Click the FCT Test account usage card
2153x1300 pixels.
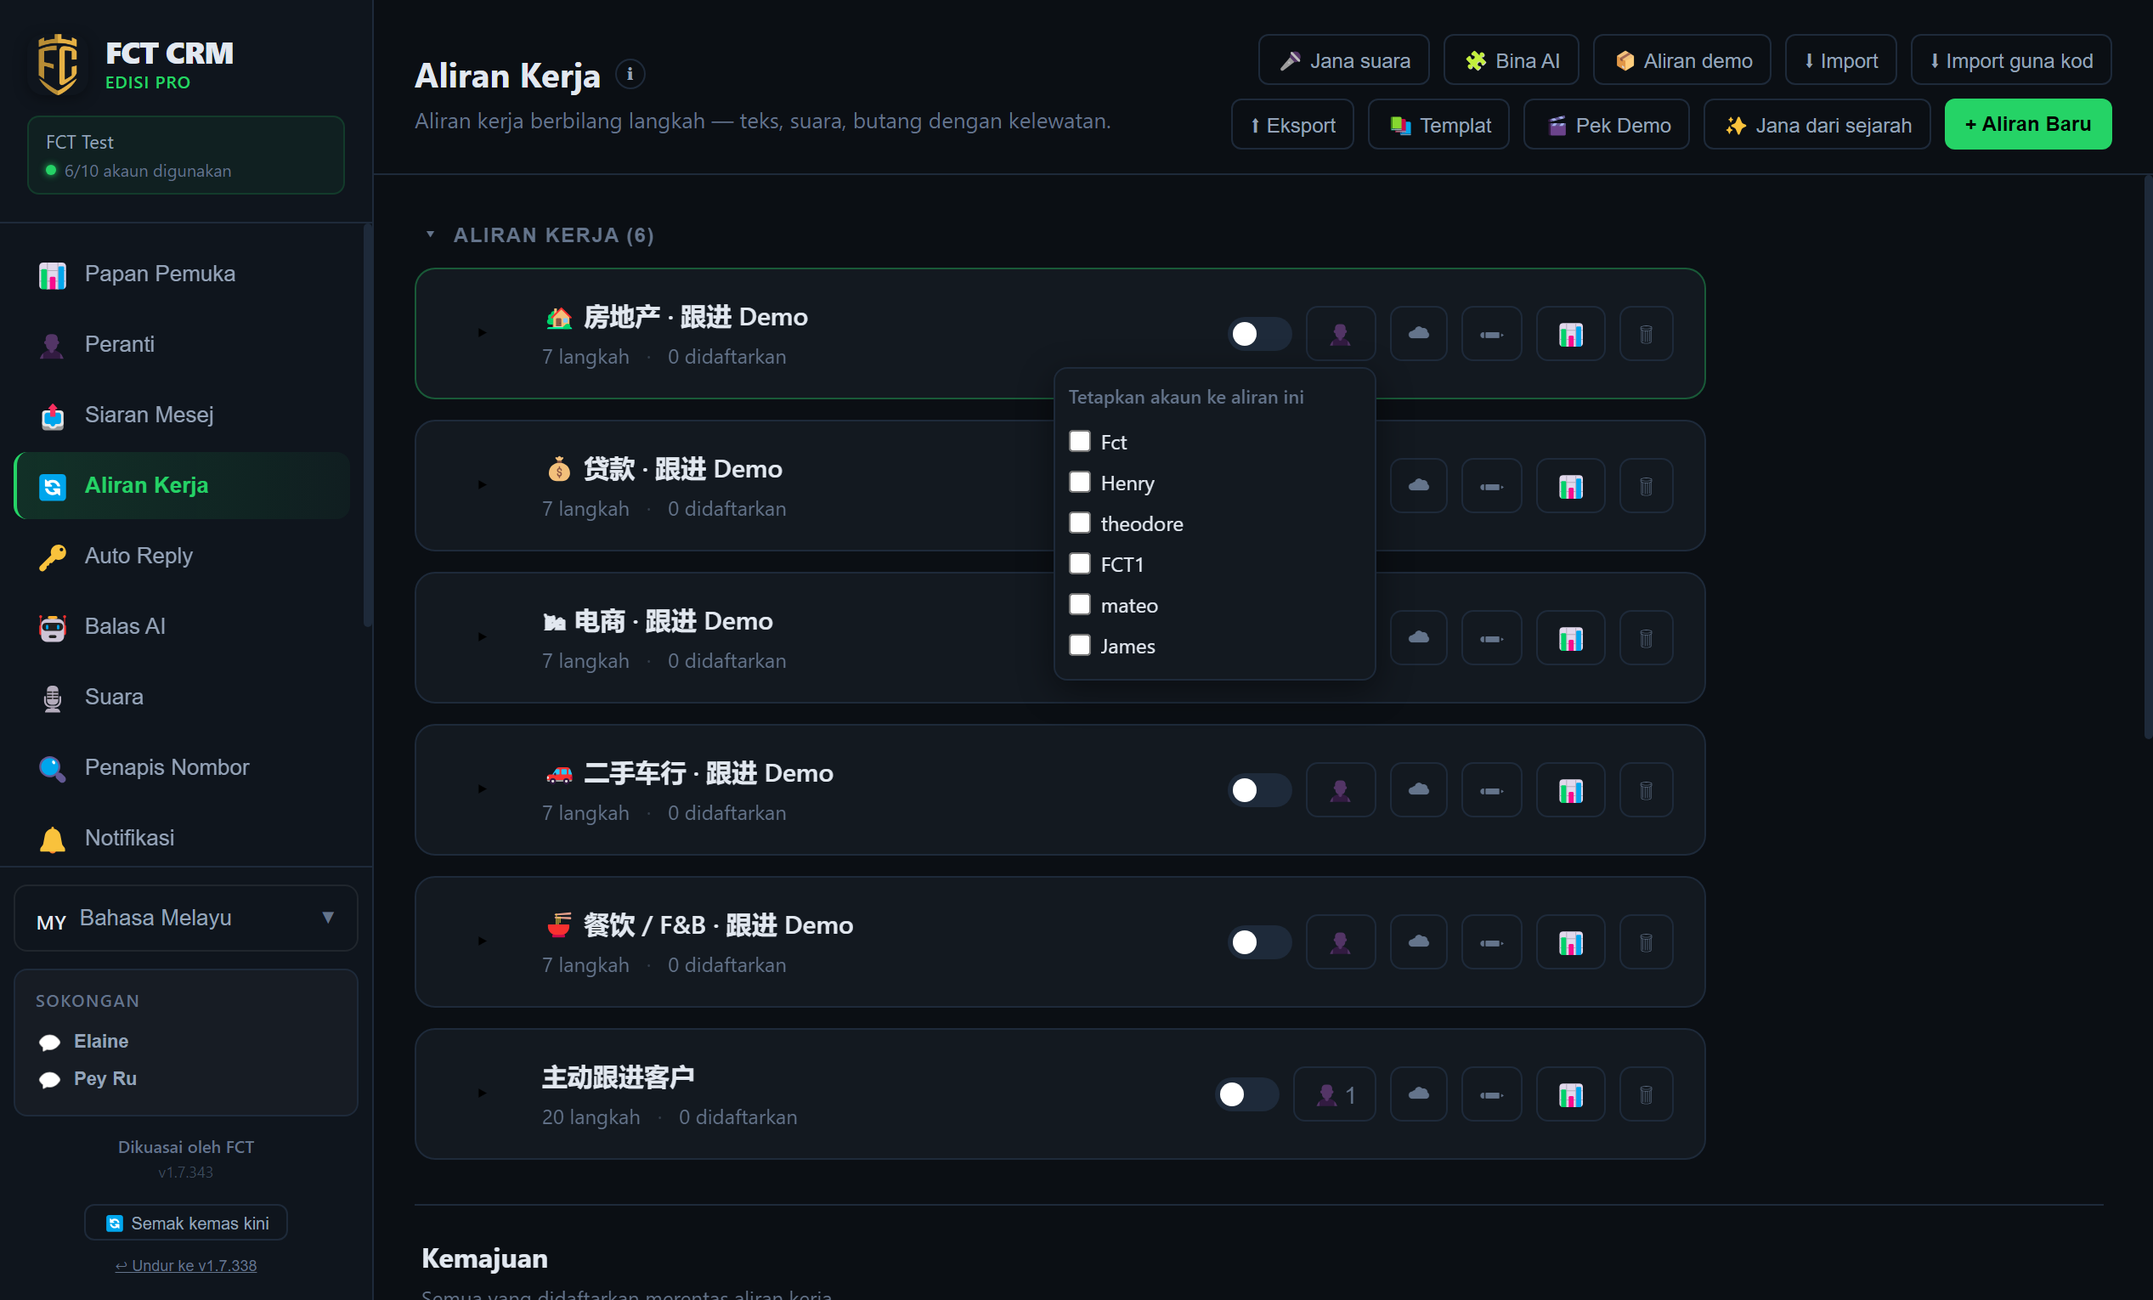pos(186,155)
